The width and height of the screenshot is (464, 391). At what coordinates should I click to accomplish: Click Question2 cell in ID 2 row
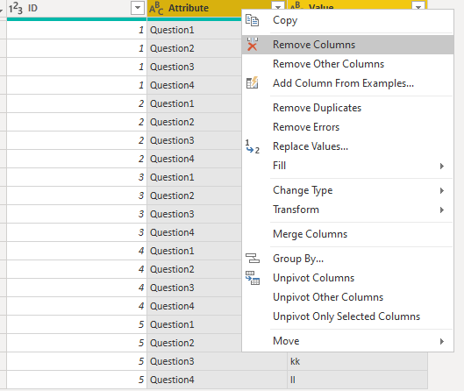pyautogui.click(x=195, y=122)
